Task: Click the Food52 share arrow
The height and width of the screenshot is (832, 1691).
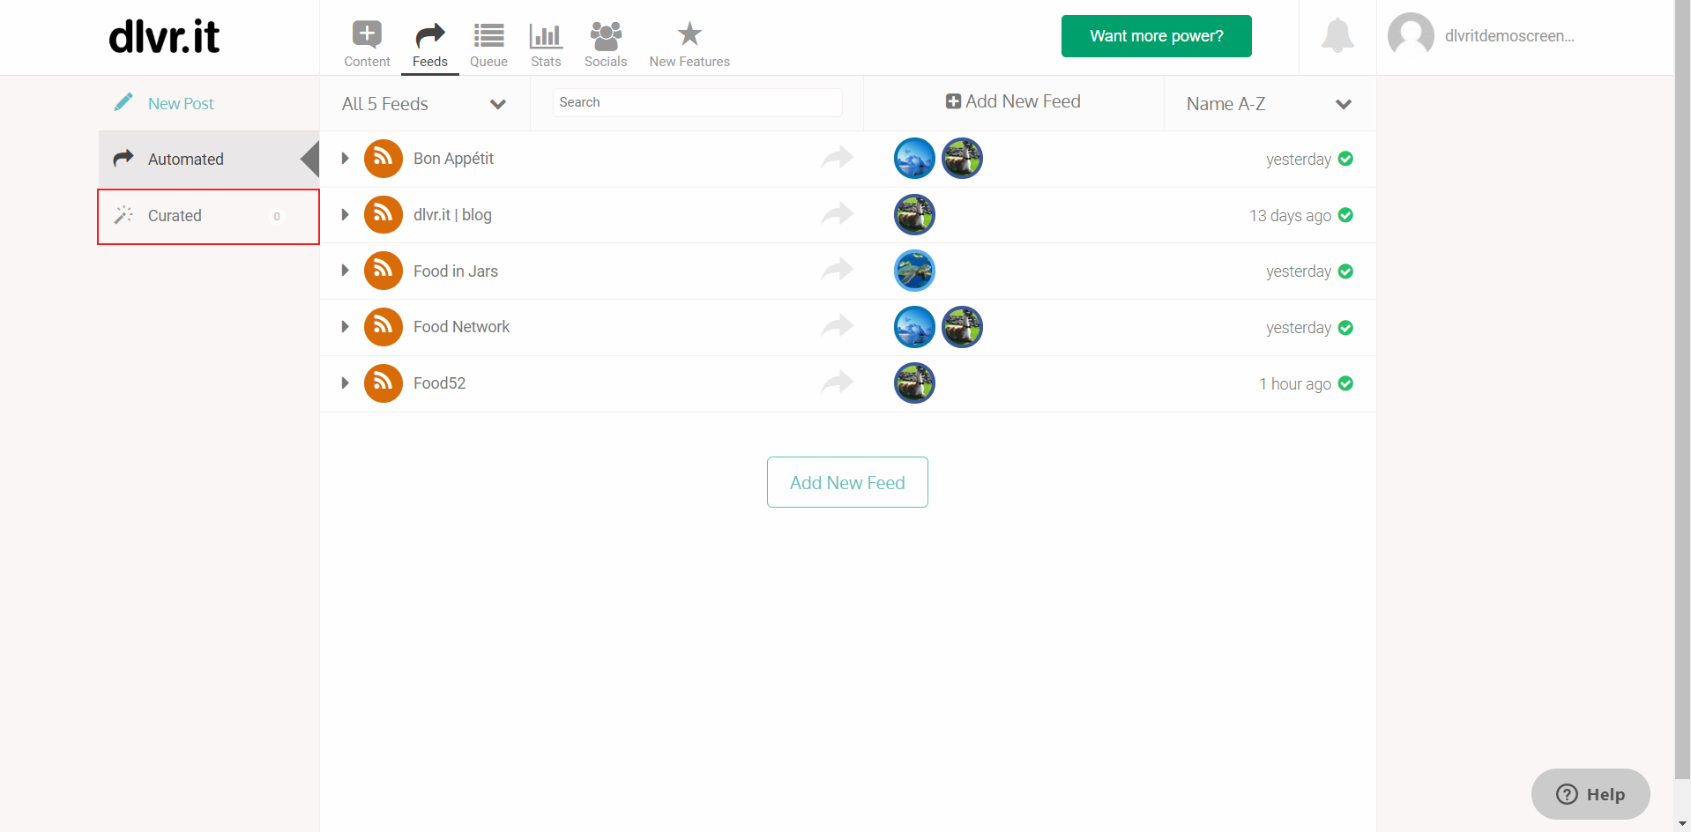Action: (837, 383)
